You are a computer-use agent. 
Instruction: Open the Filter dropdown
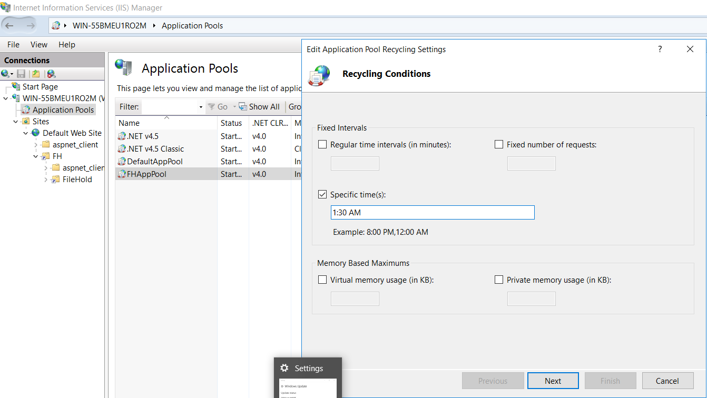click(x=200, y=106)
